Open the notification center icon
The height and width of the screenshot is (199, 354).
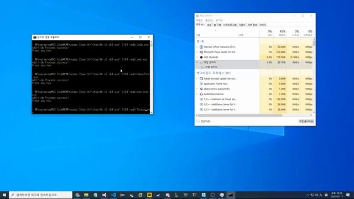tap(348, 195)
